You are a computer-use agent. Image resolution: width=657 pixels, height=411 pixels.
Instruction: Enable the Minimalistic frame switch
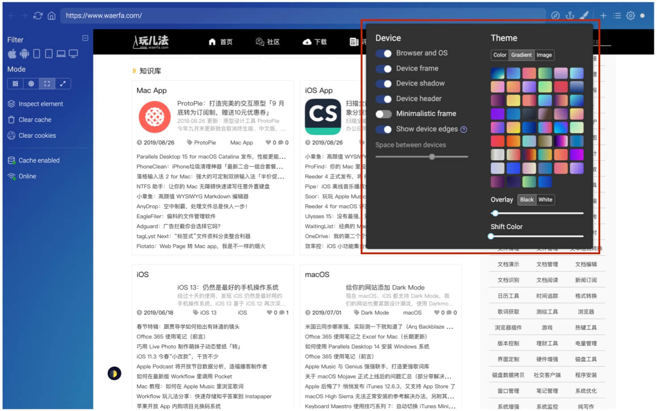(383, 114)
